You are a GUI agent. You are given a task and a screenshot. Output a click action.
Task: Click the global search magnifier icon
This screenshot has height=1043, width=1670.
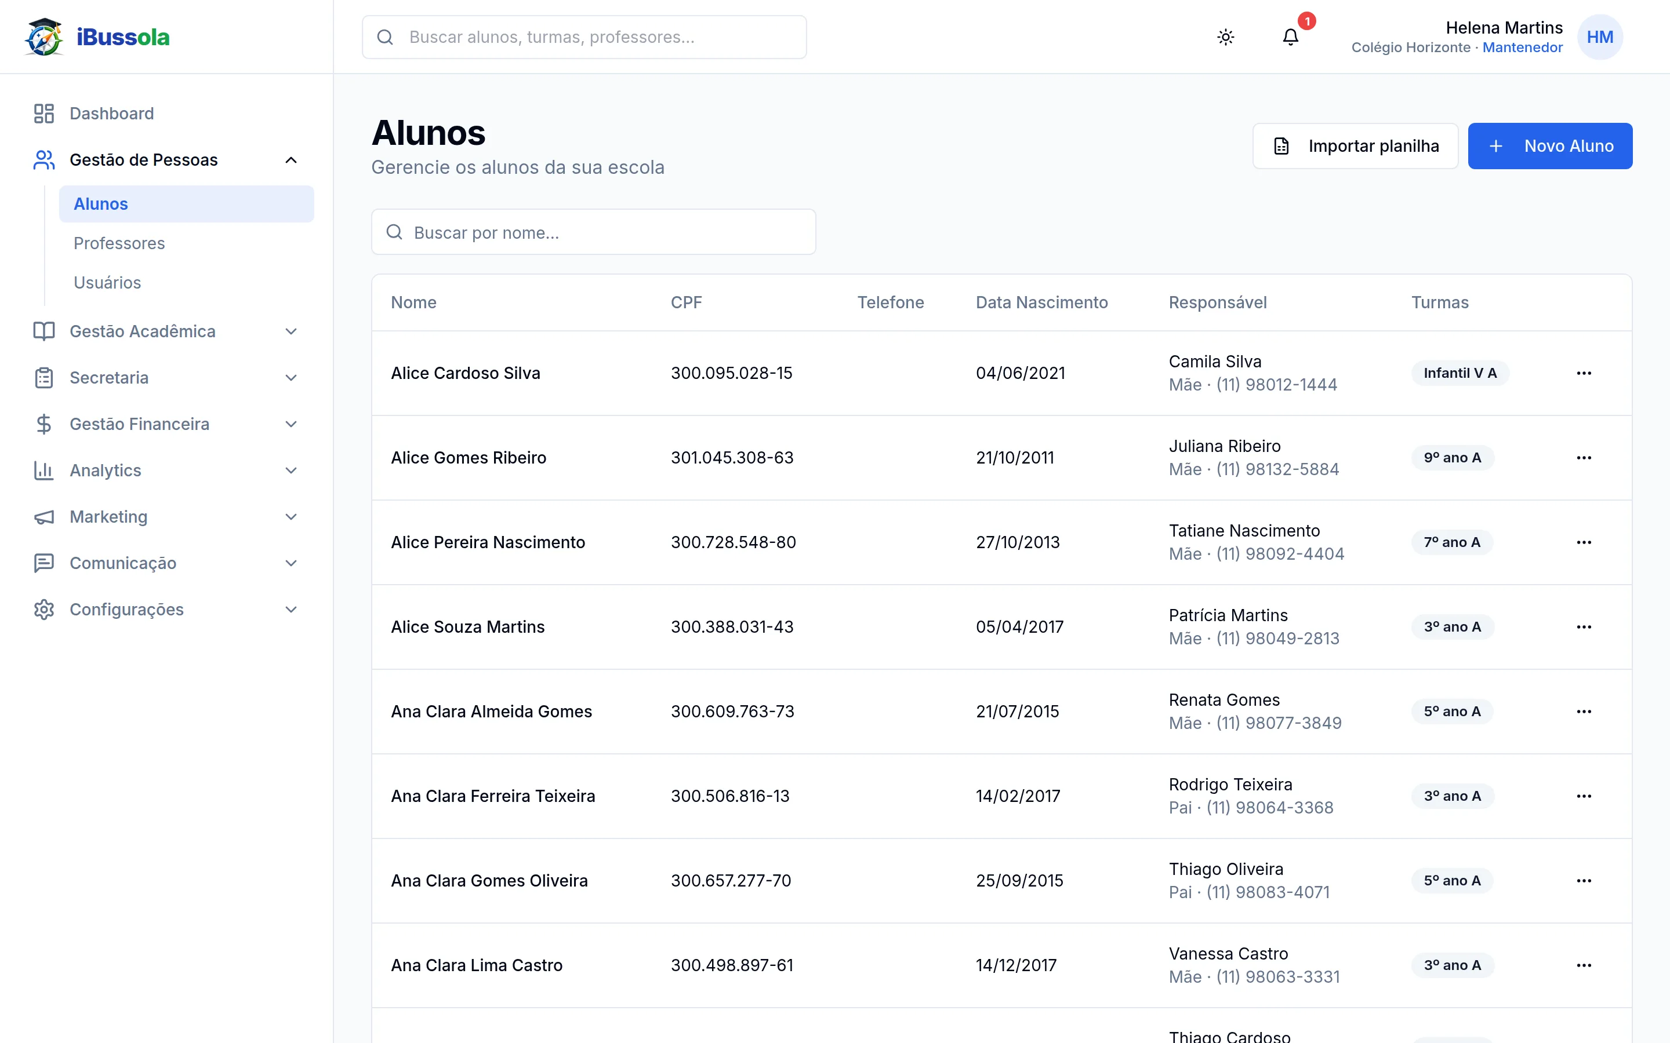(385, 37)
